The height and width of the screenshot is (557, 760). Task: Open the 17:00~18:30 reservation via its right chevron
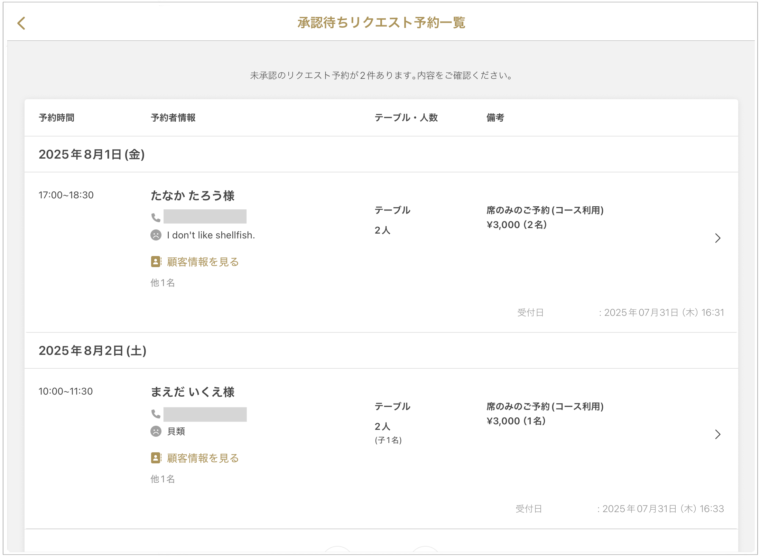point(717,238)
